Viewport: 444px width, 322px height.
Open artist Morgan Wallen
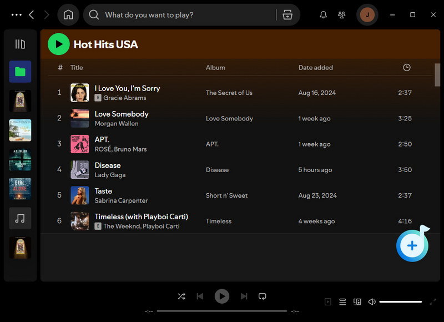(x=117, y=124)
